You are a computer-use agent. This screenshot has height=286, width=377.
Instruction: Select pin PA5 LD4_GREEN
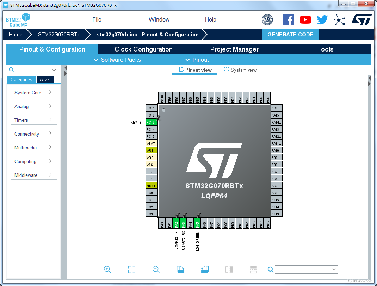[197, 223]
